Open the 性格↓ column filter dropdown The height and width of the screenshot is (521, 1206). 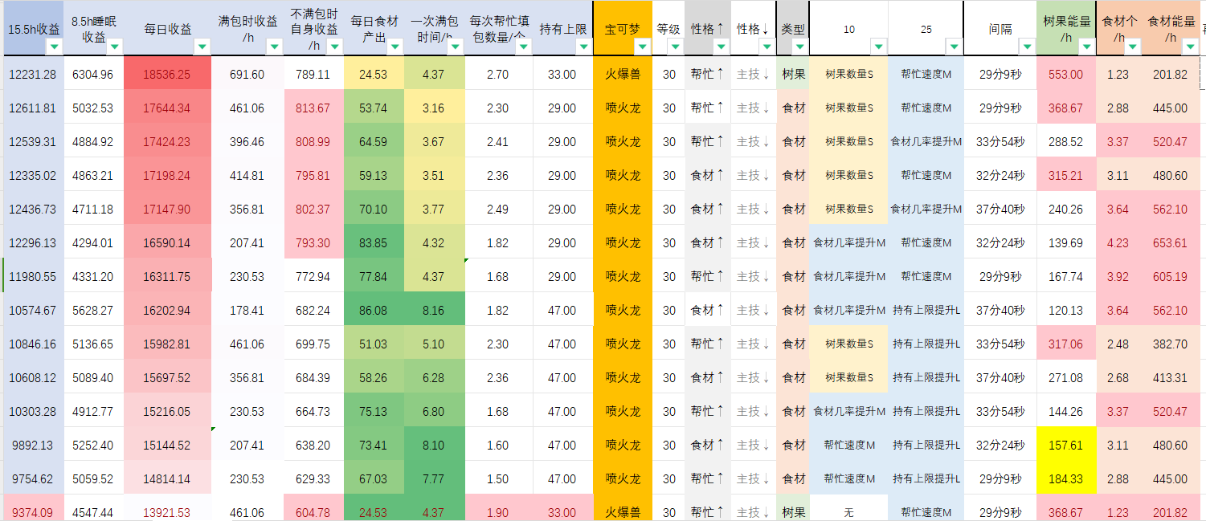pyautogui.click(x=767, y=47)
